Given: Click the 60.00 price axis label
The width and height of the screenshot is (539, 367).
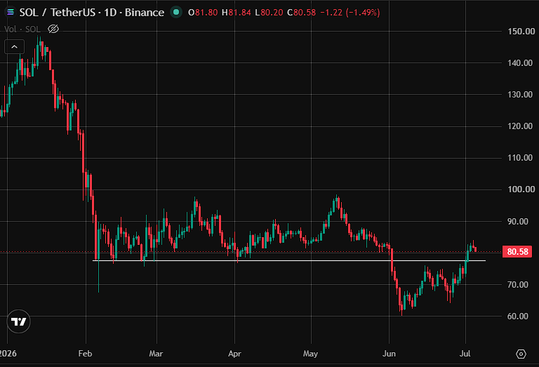Looking at the screenshot, I should (x=518, y=316).
